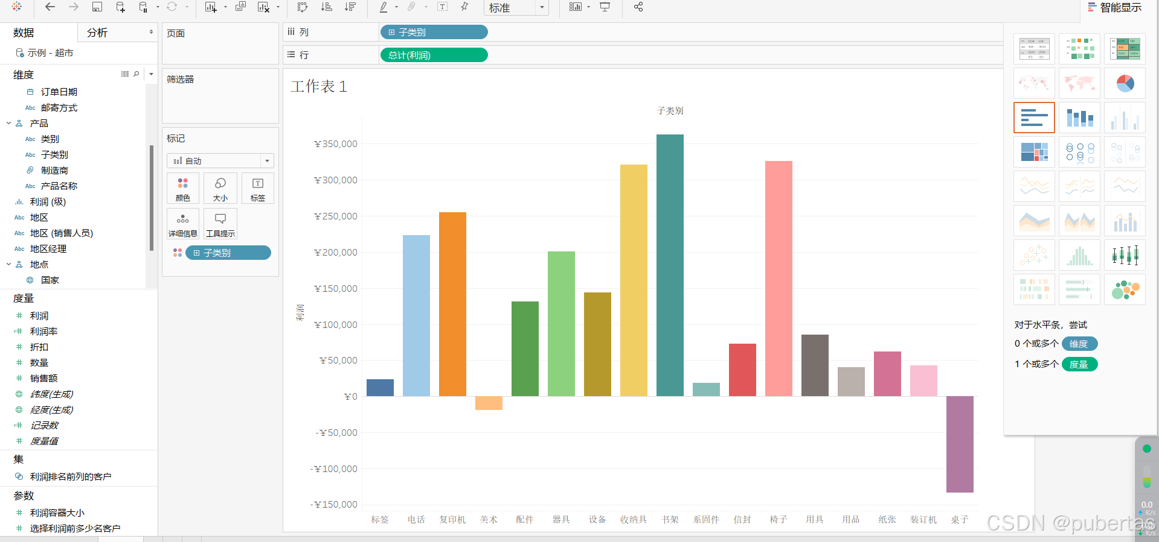Run the refresh update icon in toolbar
1159x542 pixels.
click(172, 7)
